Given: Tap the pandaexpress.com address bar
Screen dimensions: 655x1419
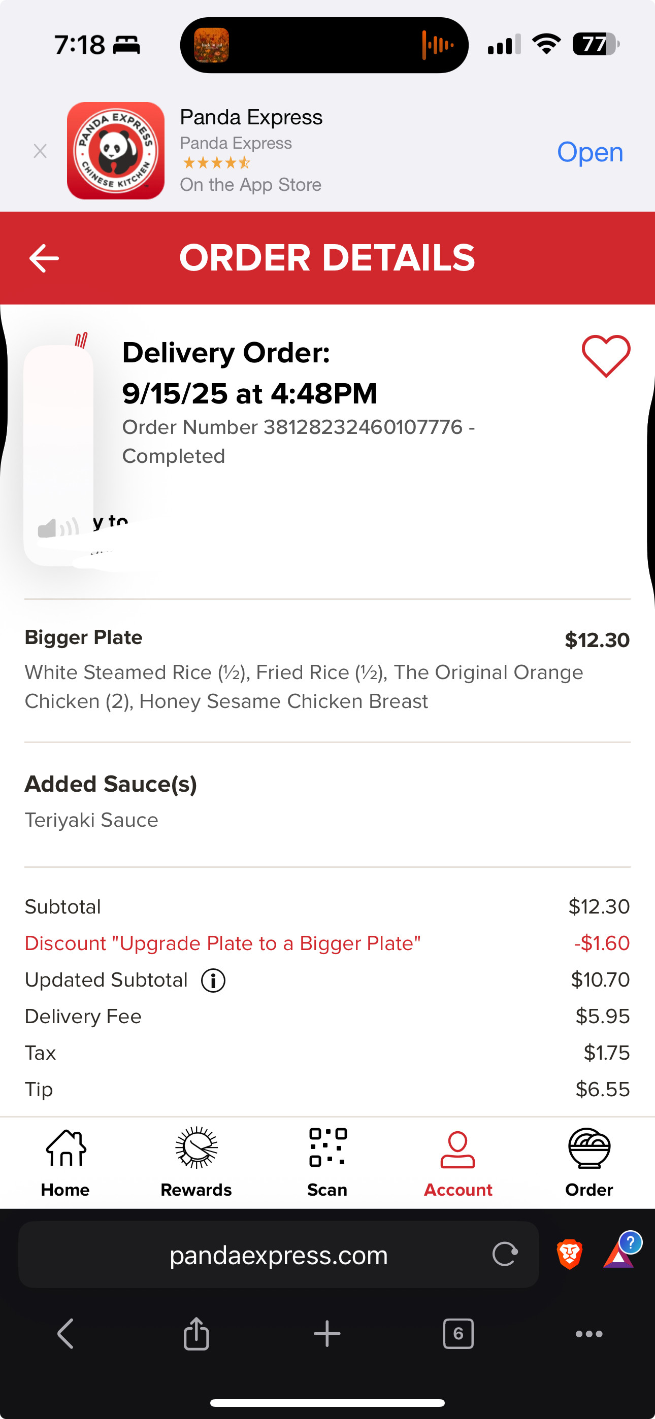Looking at the screenshot, I should click(x=278, y=1256).
